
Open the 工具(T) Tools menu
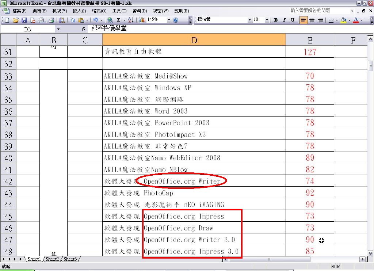coord(119,11)
